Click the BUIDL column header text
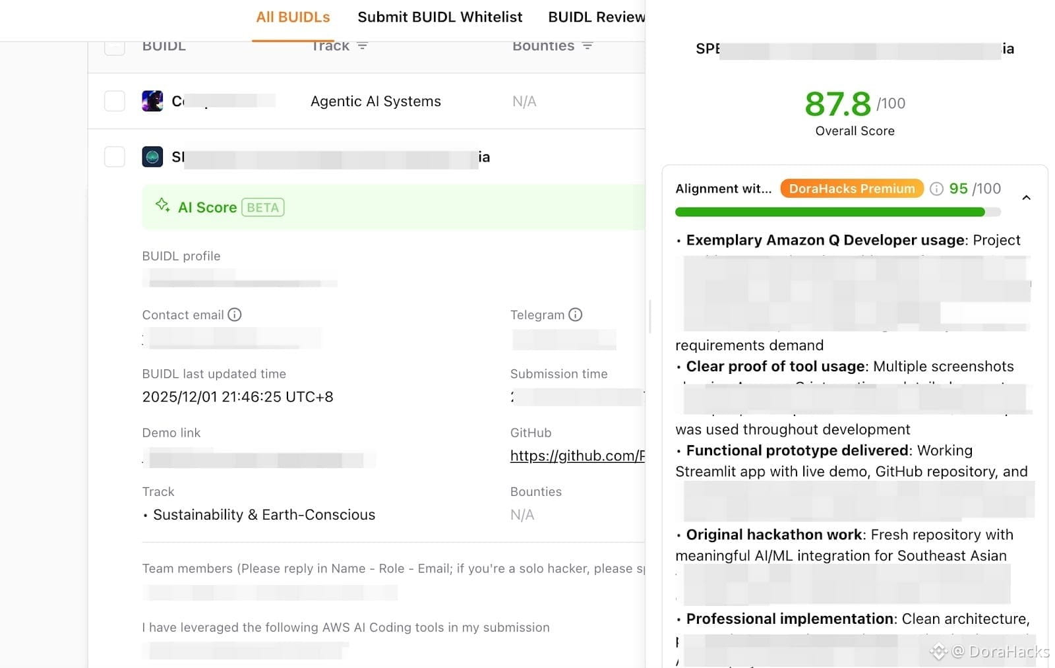 tap(164, 46)
